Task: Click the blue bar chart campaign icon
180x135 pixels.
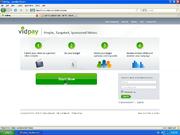Action: (138, 64)
